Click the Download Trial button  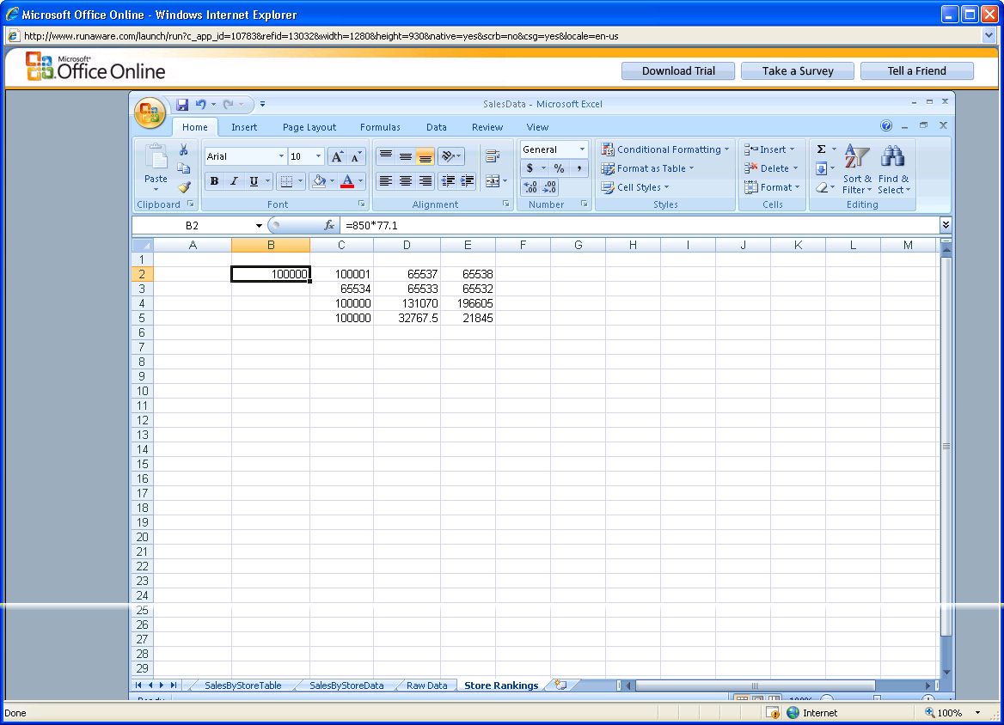tap(678, 71)
